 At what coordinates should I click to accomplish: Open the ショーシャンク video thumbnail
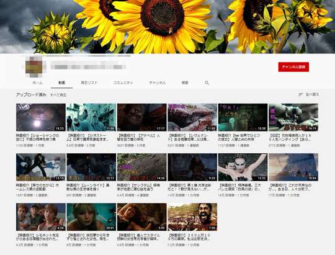point(41,117)
